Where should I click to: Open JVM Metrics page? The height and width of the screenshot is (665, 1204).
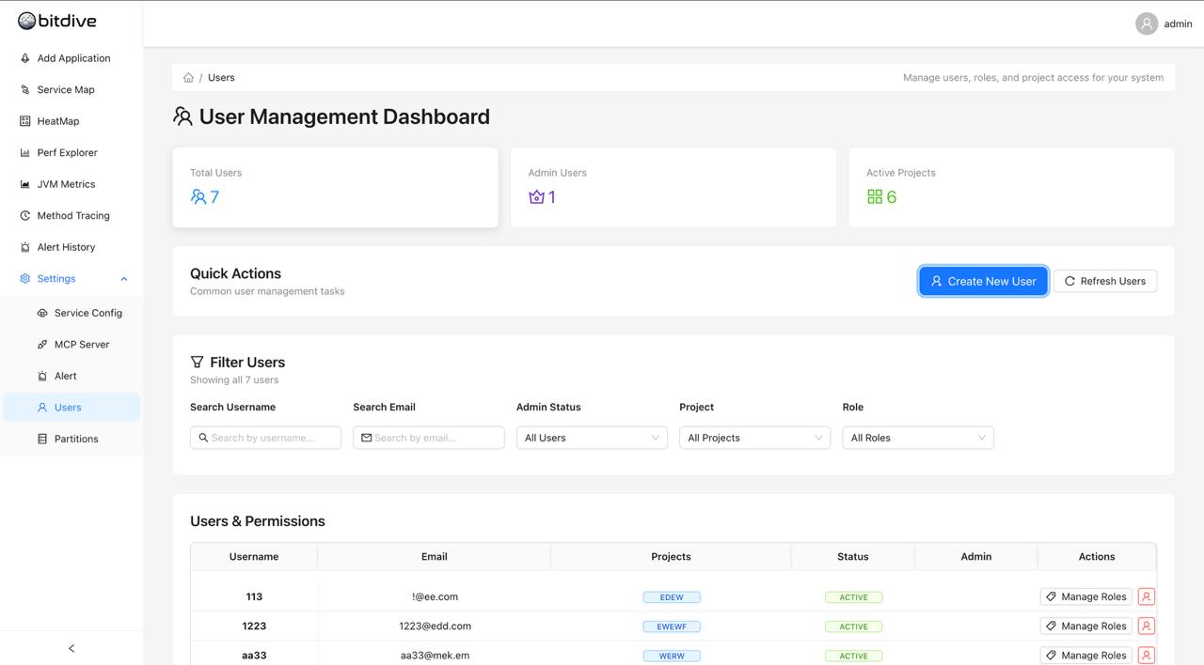71,184
